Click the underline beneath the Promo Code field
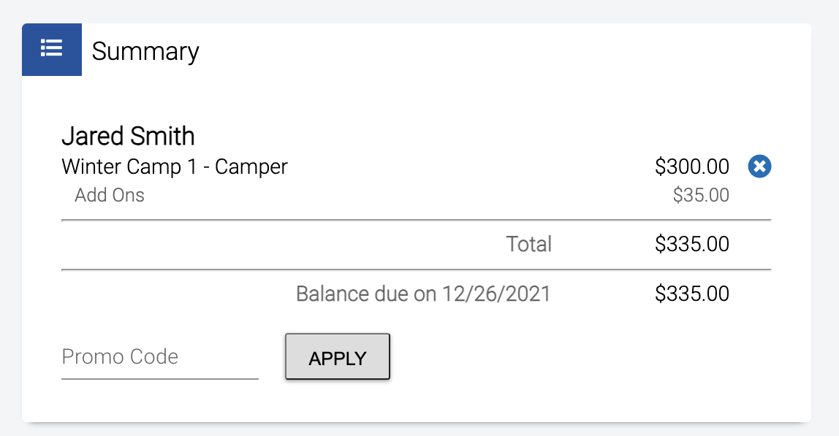839x436 pixels. pyautogui.click(x=160, y=379)
